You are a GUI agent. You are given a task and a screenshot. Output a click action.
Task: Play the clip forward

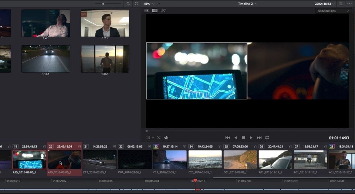tap(251, 138)
